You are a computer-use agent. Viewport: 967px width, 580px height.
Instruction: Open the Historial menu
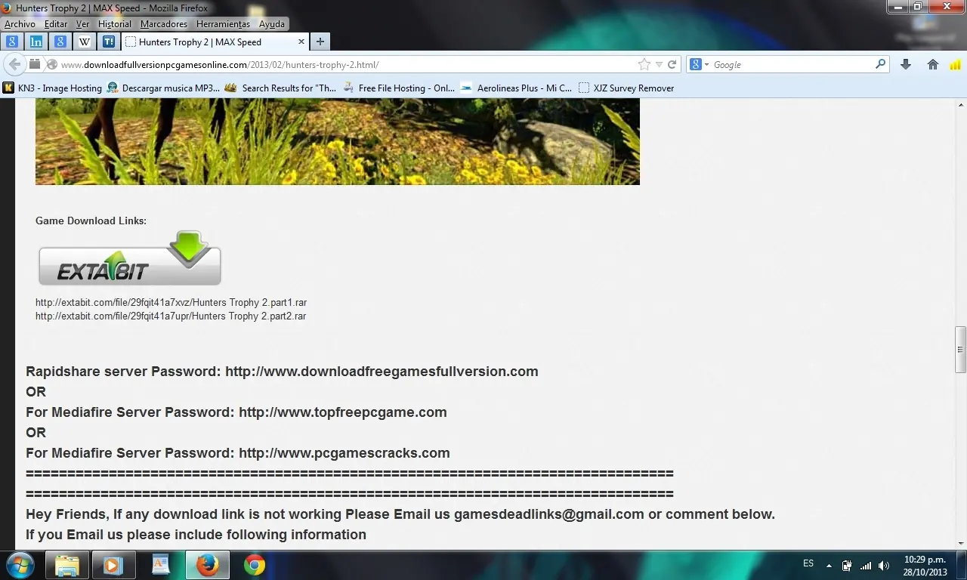(115, 24)
